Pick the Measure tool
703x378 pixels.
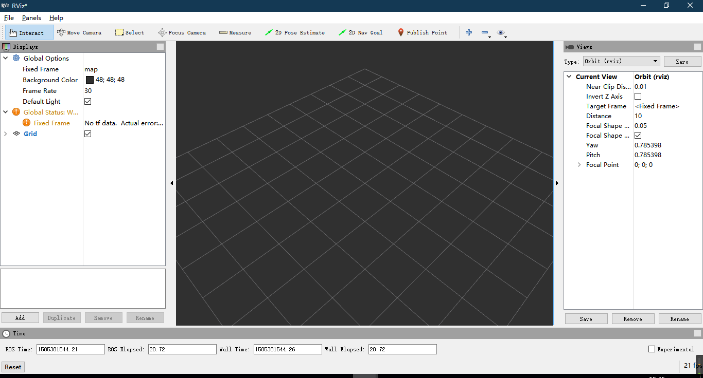235,32
